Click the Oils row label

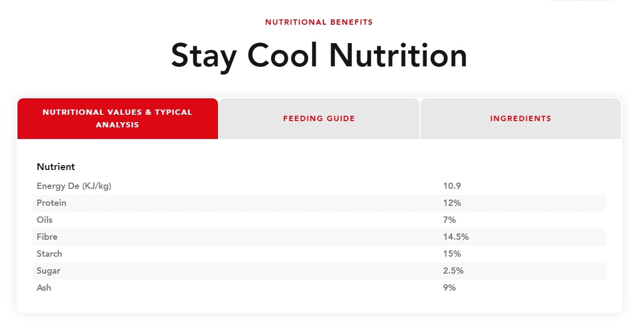tap(45, 220)
